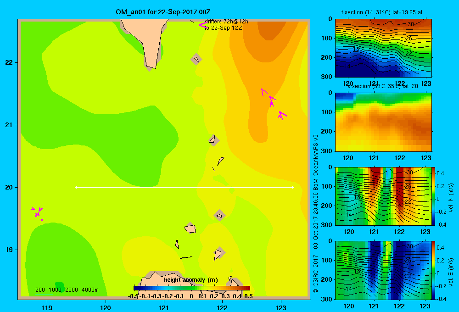Click the 0.4 tick on vel. N colorbar
Viewport: 459px width, 312px height.
click(440, 173)
